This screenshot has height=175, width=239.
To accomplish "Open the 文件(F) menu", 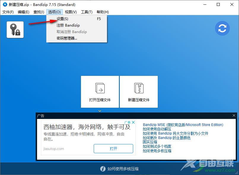I will coord(8,12).
